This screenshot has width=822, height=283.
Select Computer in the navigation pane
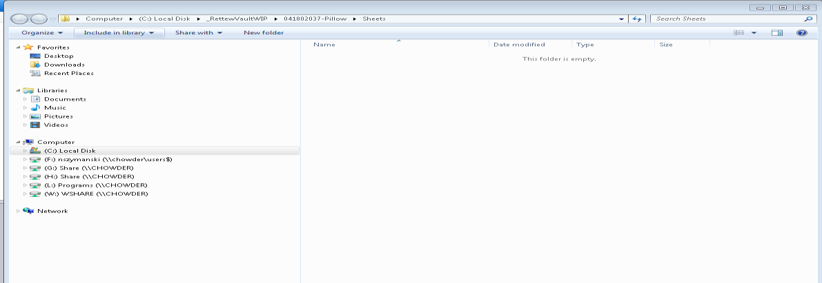coord(56,143)
